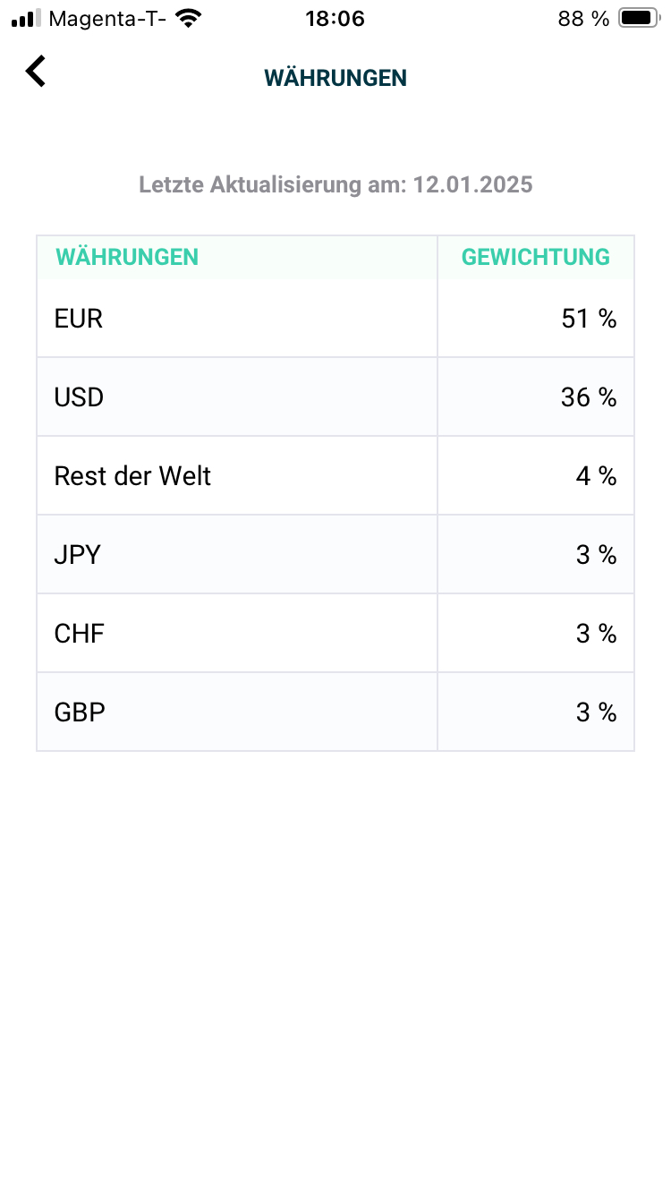The width and height of the screenshot is (671, 1194).
Task: Tap the 36 % weighting value
Action: (589, 397)
